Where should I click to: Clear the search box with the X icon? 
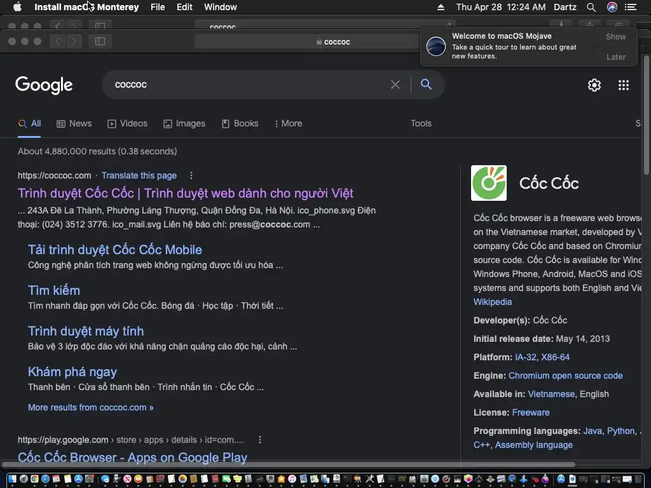[x=395, y=85]
